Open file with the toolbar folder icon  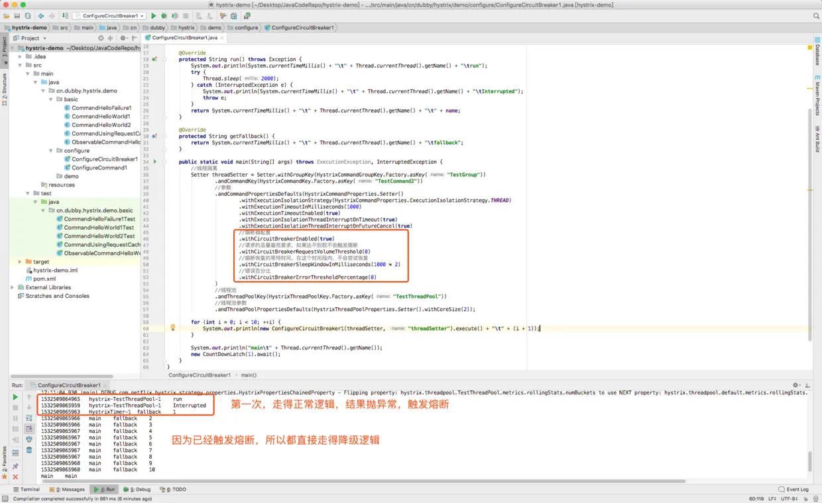coord(7,15)
